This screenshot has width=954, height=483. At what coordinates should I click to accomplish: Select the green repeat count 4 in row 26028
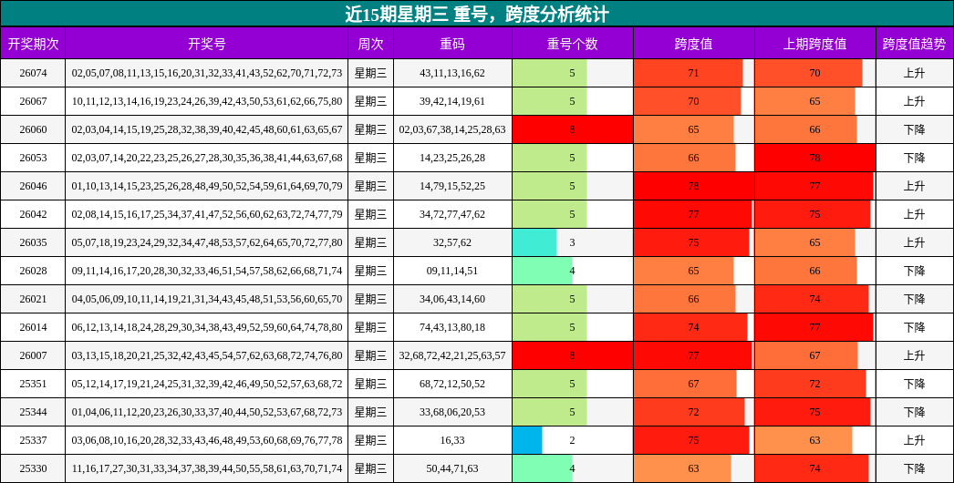point(572,271)
